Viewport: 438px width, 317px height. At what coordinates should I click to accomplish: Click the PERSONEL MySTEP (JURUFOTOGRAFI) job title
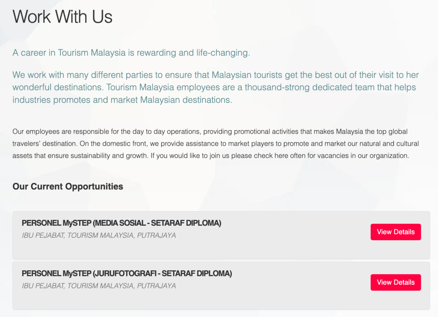(127, 274)
